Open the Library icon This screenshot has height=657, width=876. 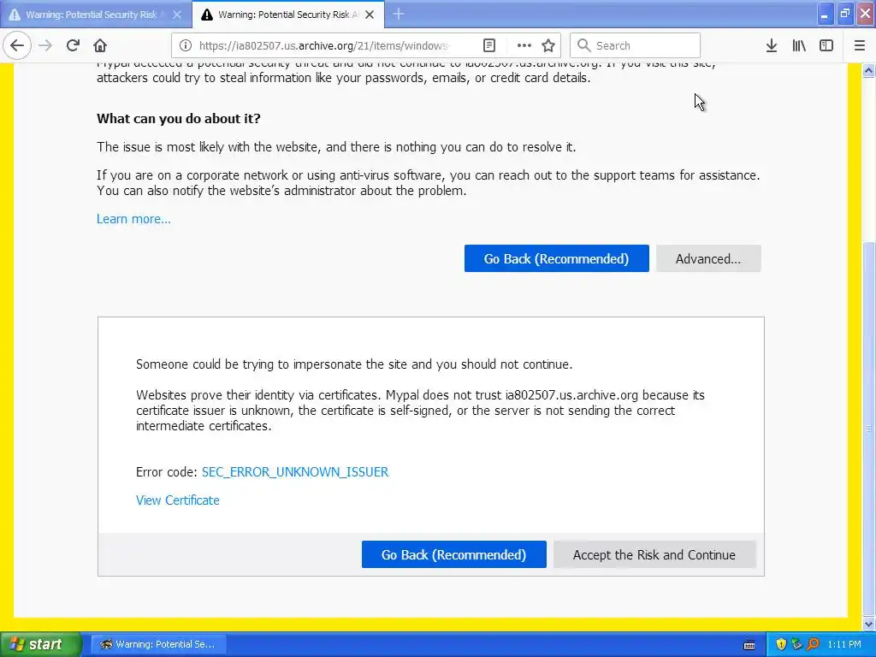[799, 45]
